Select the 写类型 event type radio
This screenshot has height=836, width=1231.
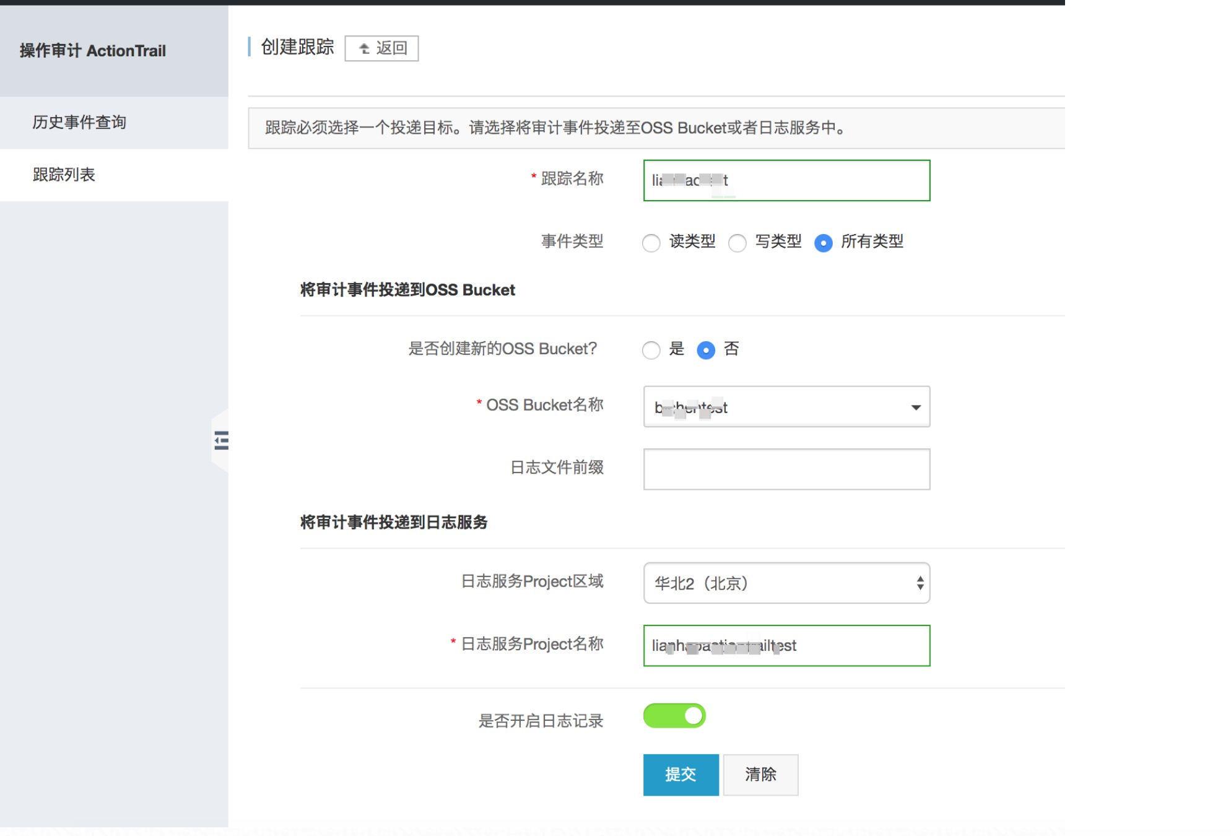[x=737, y=243]
